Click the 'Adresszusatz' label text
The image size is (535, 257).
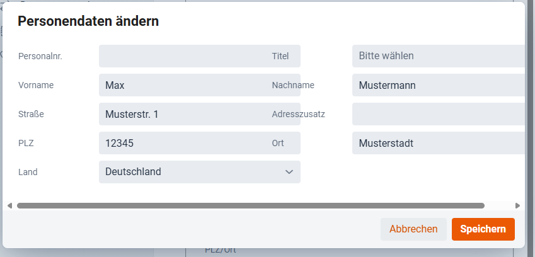[x=298, y=114]
